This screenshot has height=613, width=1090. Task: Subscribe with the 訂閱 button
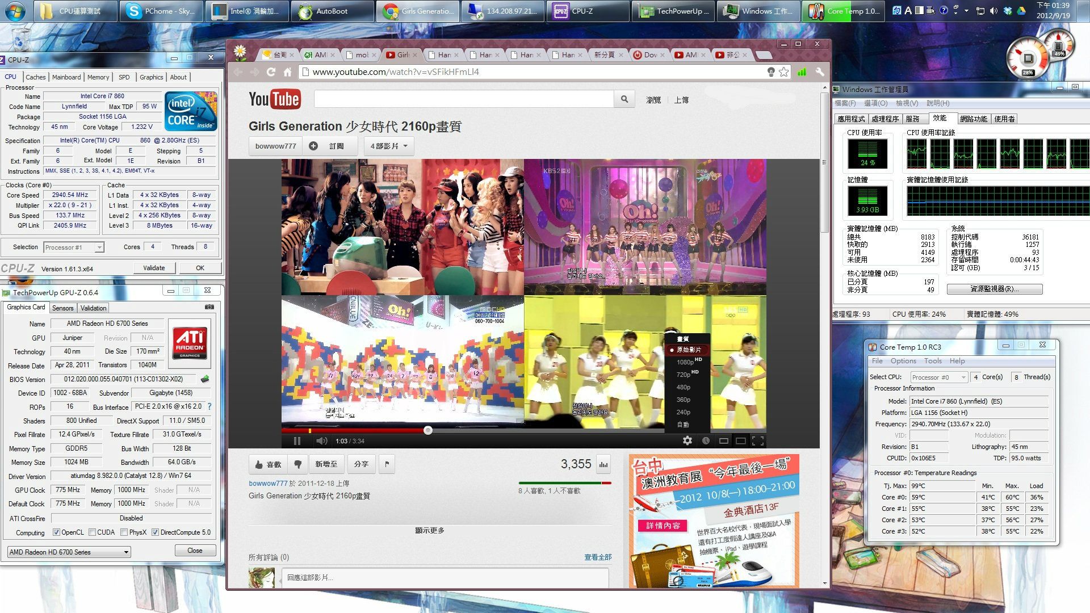pos(329,146)
